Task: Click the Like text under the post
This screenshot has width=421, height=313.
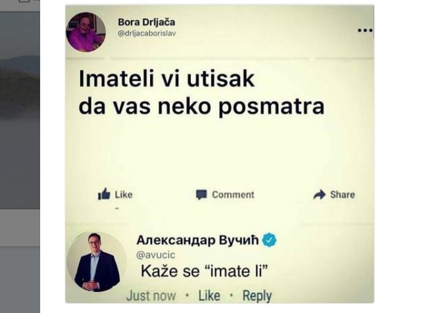Action: pyautogui.click(x=124, y=195)
